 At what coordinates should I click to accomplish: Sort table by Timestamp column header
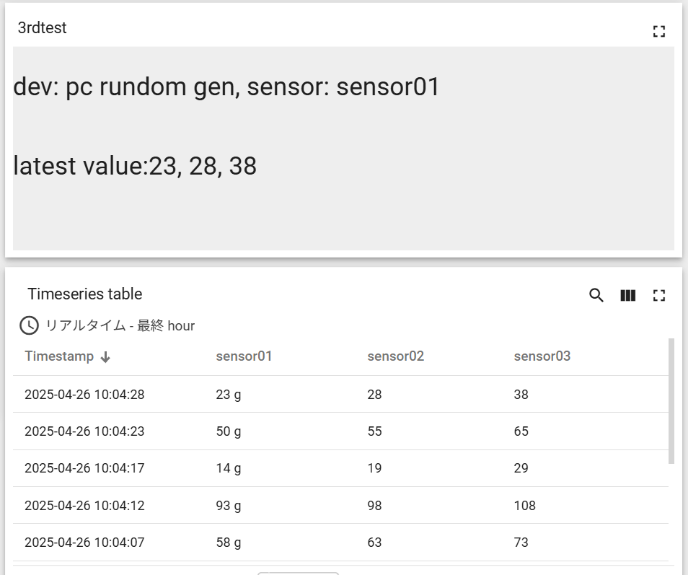coord(59,356)
